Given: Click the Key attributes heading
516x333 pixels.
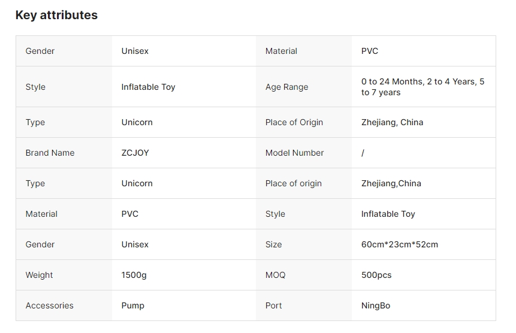Looking at the screenshot, I should pyautogui.click(x=56, y=16).
